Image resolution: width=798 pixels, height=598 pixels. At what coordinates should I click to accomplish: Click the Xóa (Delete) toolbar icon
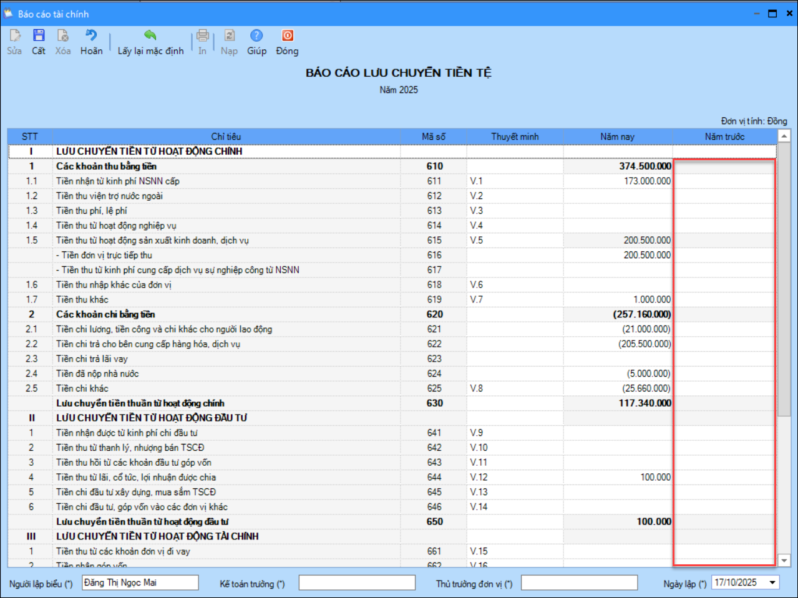(x=62, y=36)
